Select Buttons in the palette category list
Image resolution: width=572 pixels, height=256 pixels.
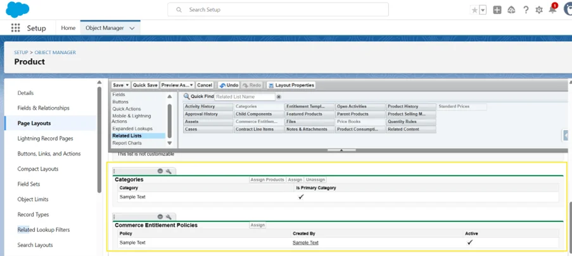point(120,102)
